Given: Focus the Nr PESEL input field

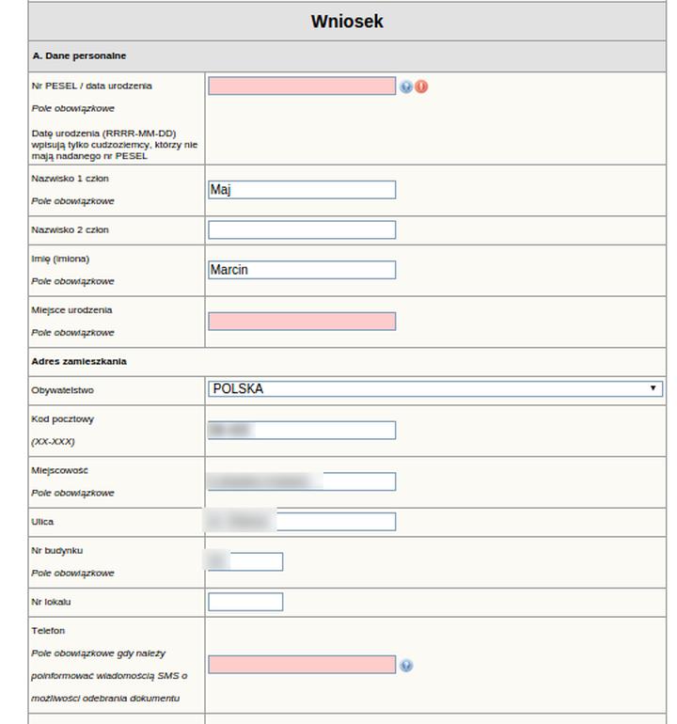Looking at the screenshot, I should click(x=302, y=86).
